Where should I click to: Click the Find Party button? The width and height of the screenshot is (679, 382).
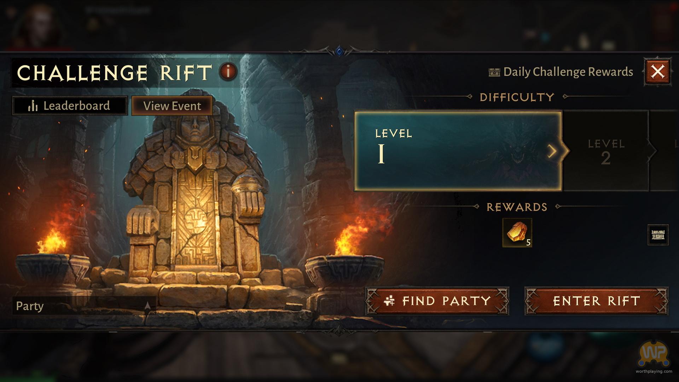click(437, 301)
